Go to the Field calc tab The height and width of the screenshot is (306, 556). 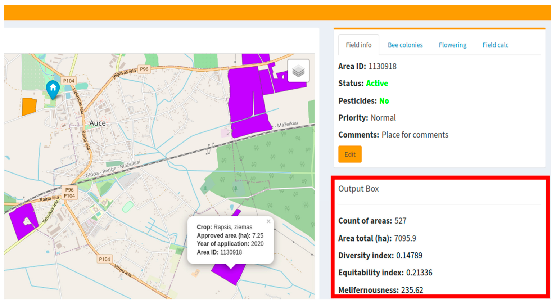(495, 45)
